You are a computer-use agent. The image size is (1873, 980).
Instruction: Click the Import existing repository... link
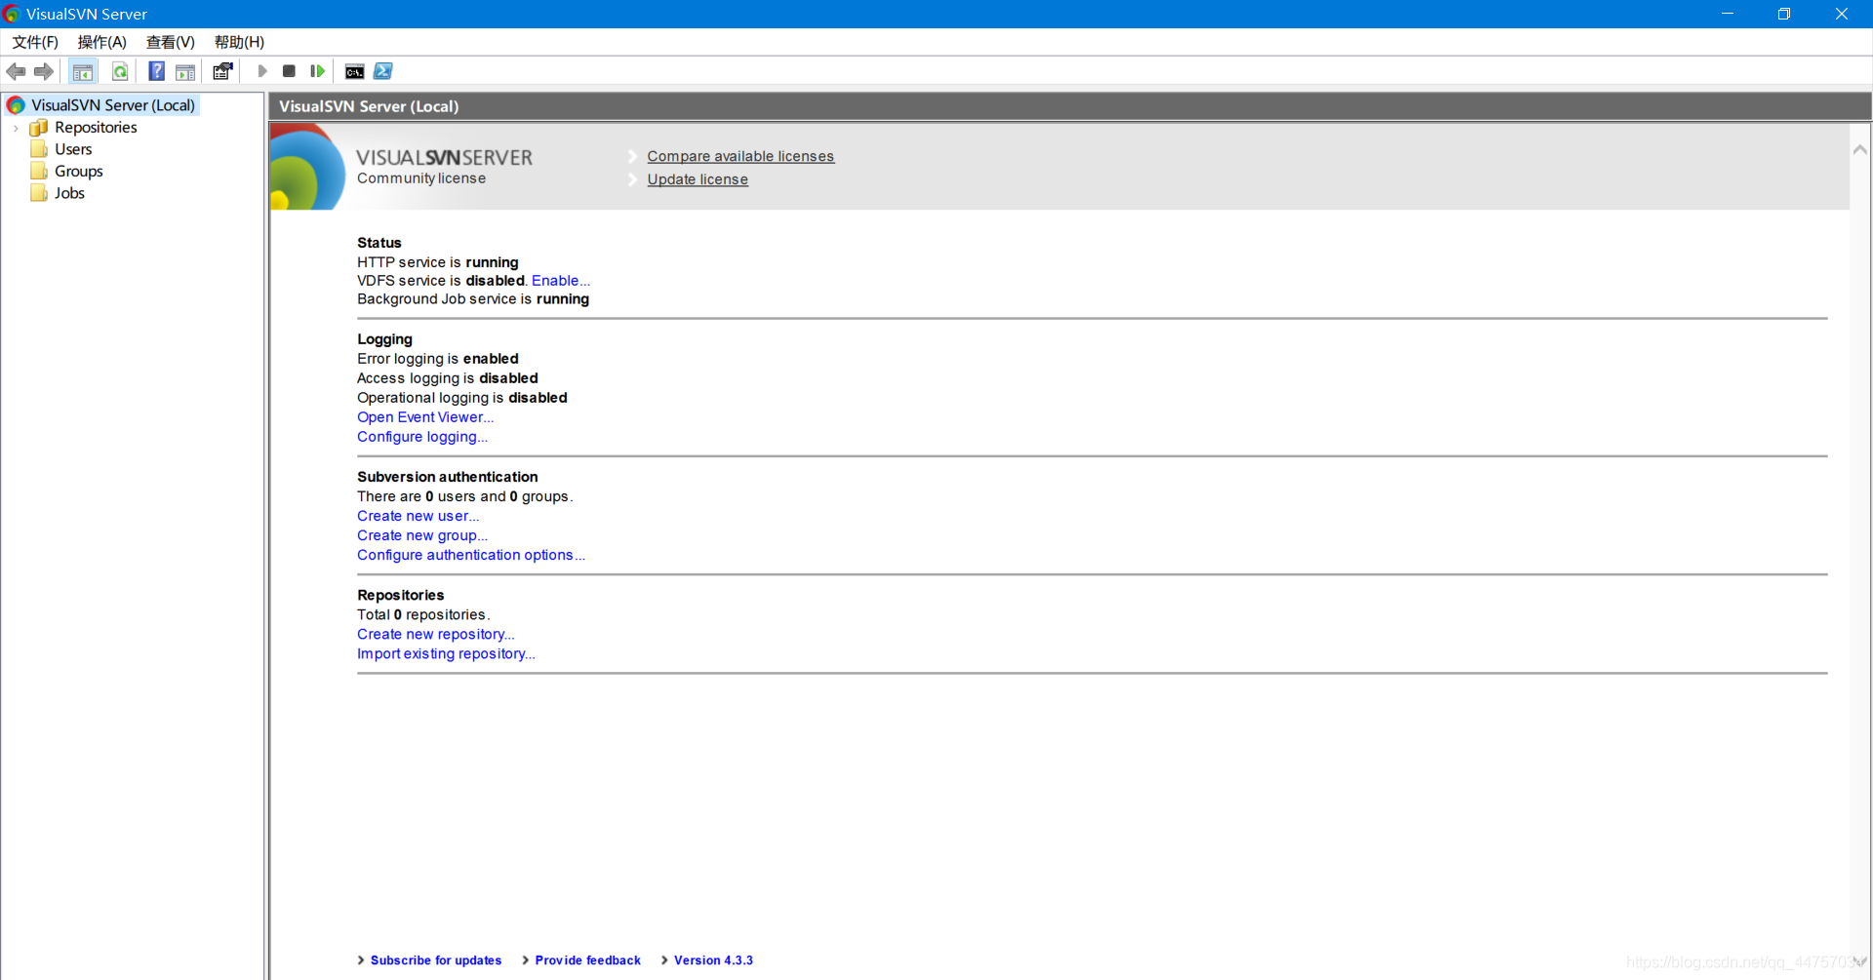point(446,653)
